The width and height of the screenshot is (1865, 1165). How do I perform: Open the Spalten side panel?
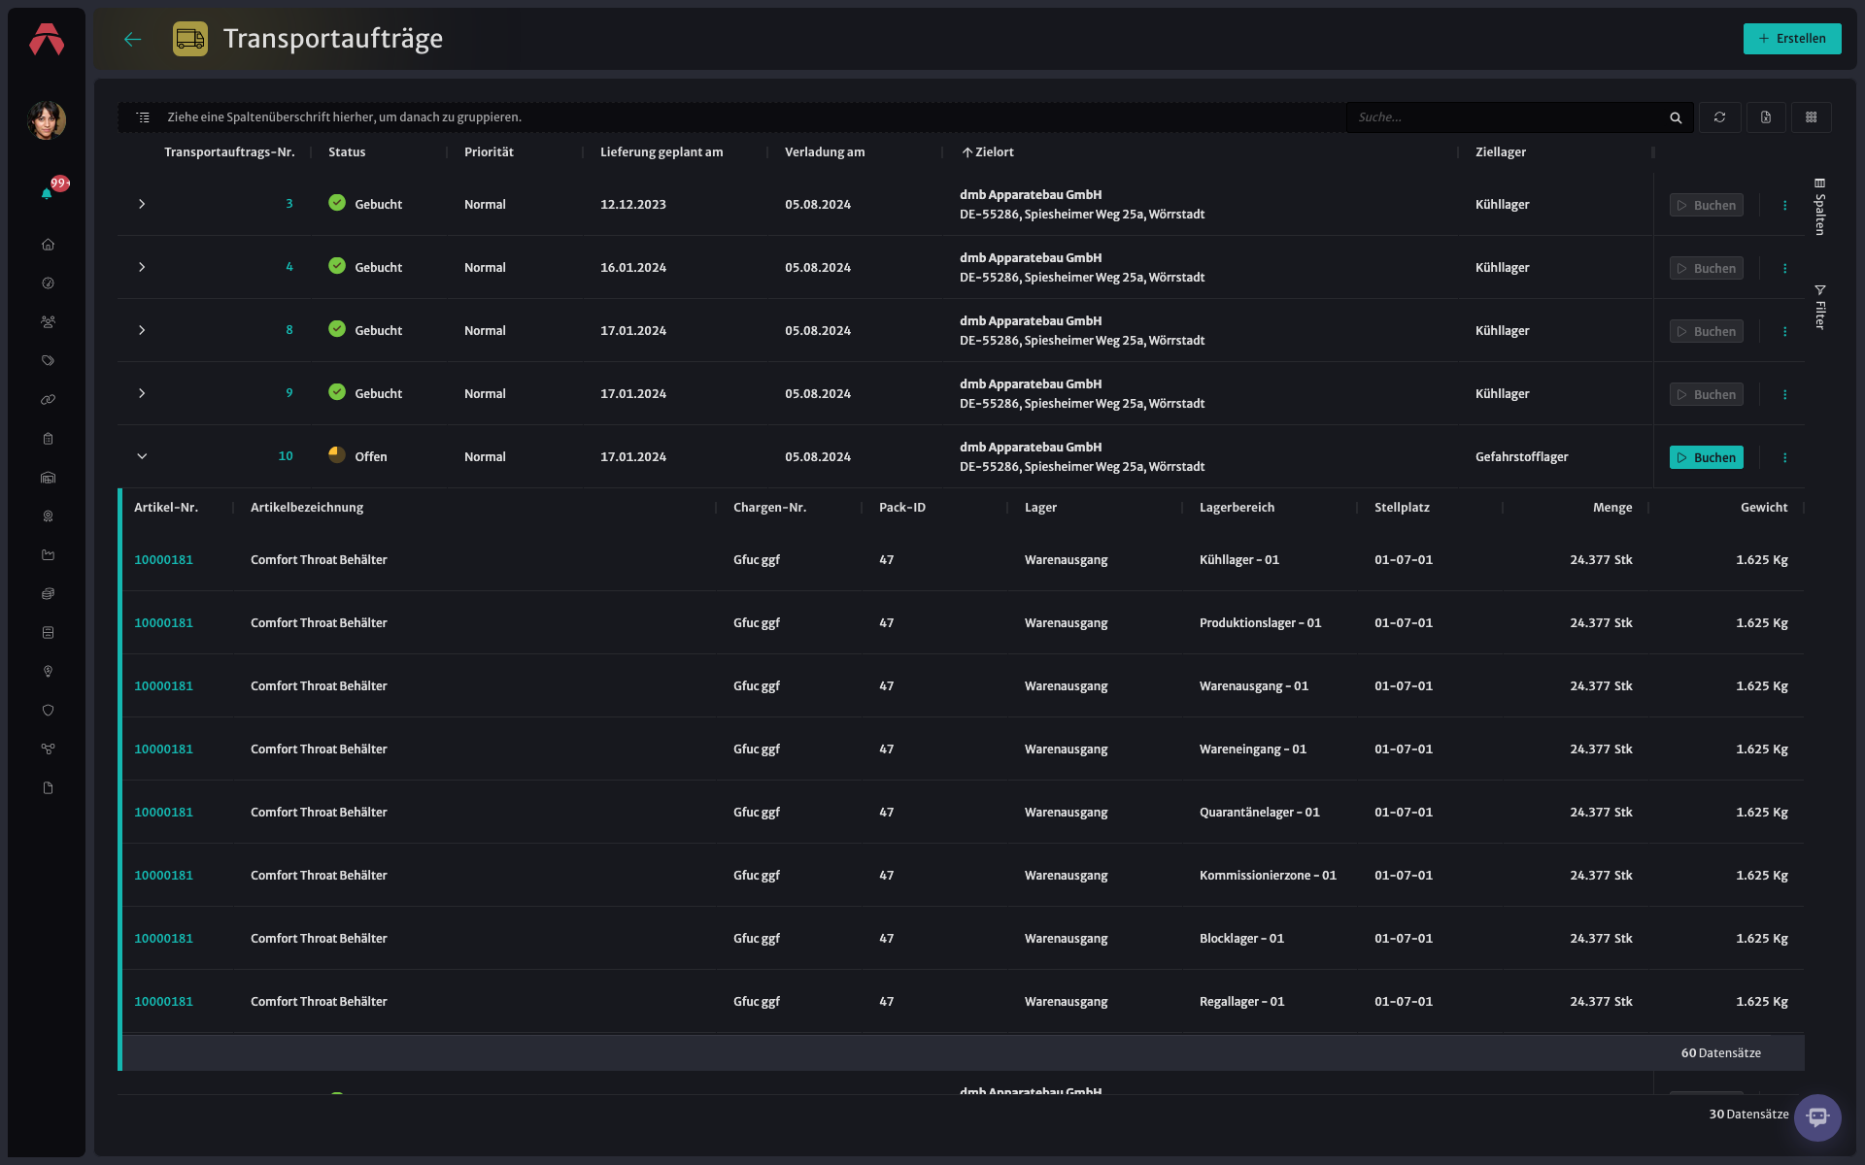coord(1820,206)
